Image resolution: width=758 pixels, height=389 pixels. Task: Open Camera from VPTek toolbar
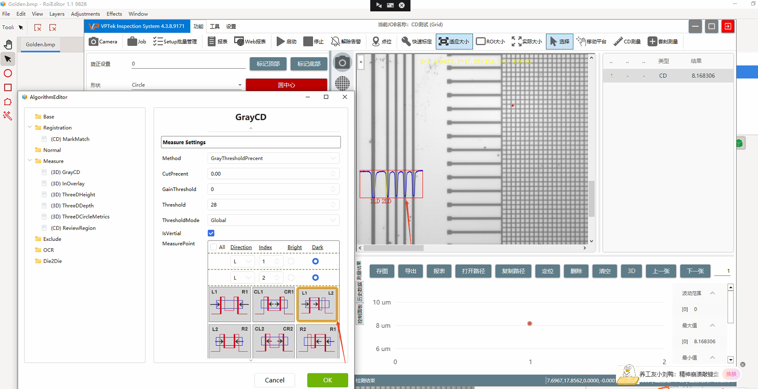point(103,42)
